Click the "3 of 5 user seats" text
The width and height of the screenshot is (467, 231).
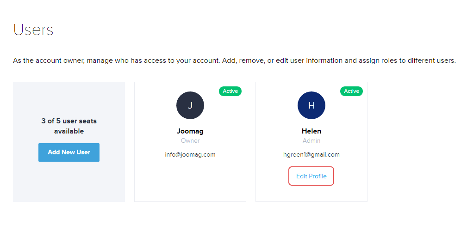[x=69, y=121]
